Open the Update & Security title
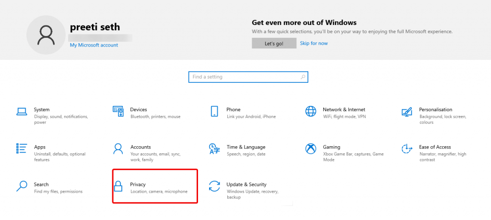This screenshot has height=220, width=491. 246,185
